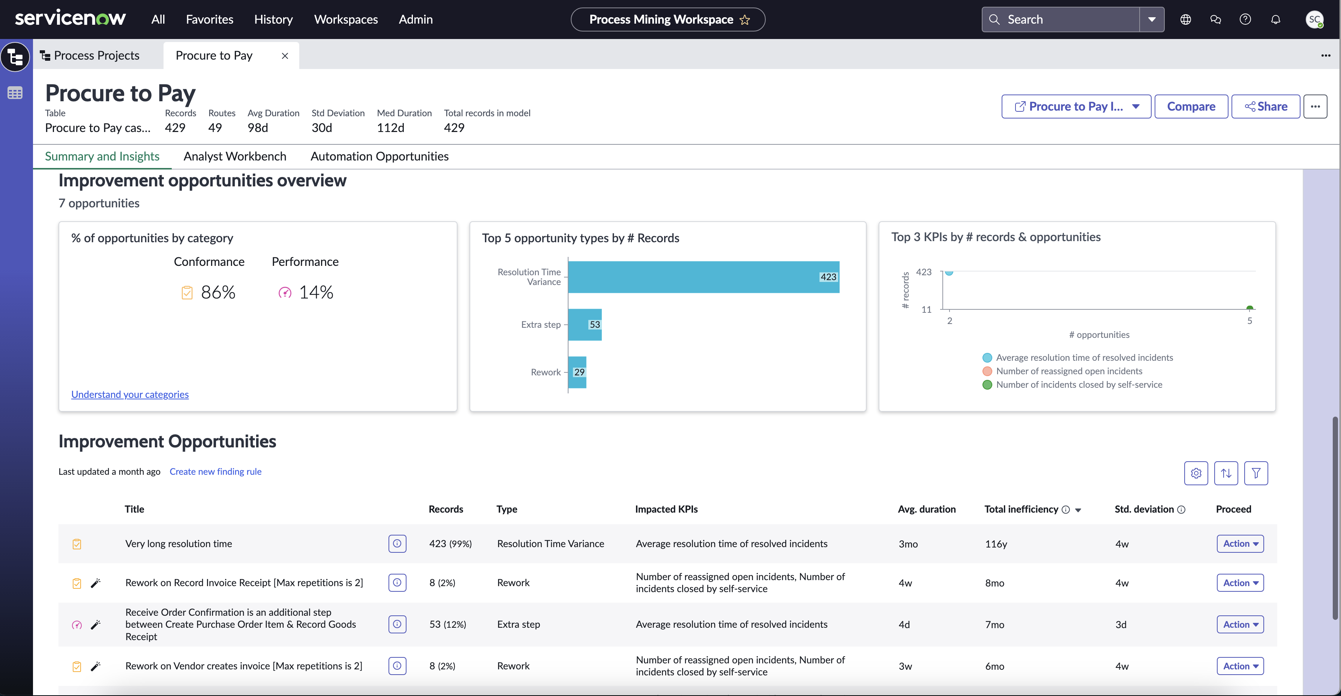Click the Rework bar in chart
The width and height of the screenshot is (1341, 696).
click(x=577, y=372)
